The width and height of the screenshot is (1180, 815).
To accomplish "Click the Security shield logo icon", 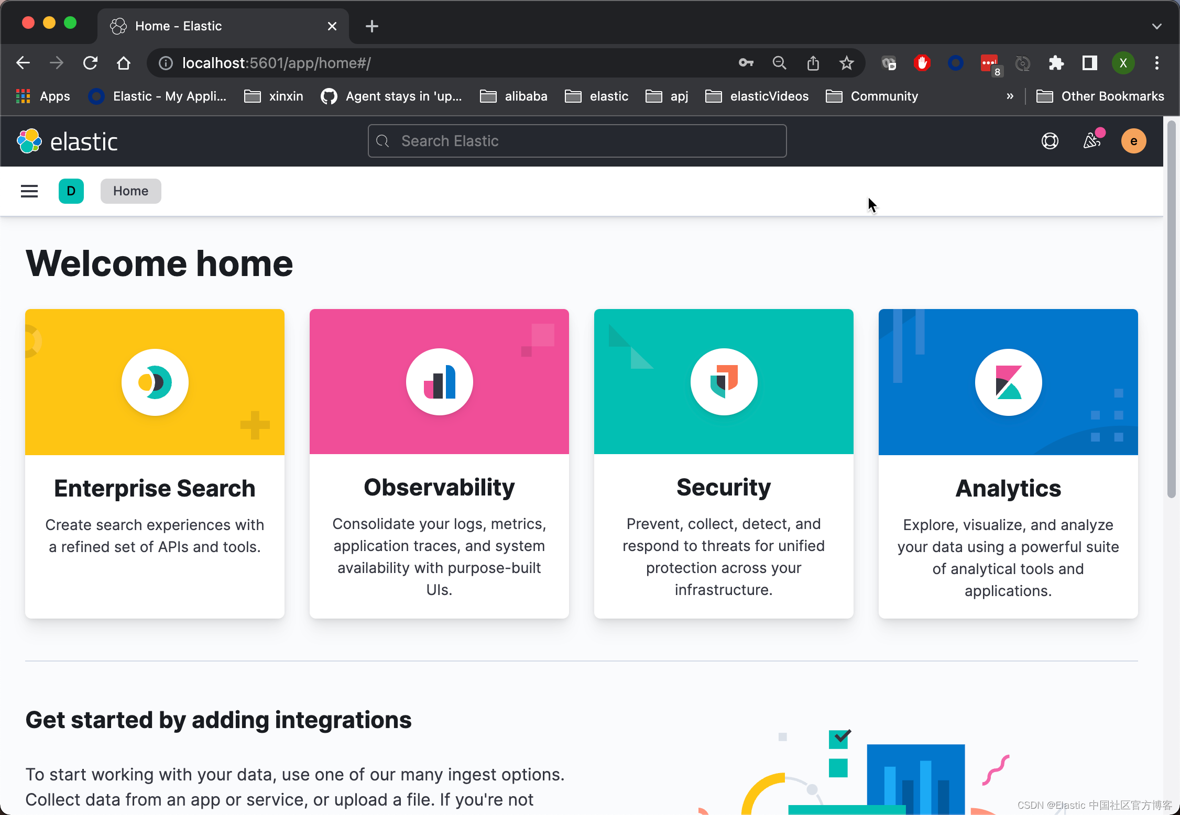I will 724,382.
